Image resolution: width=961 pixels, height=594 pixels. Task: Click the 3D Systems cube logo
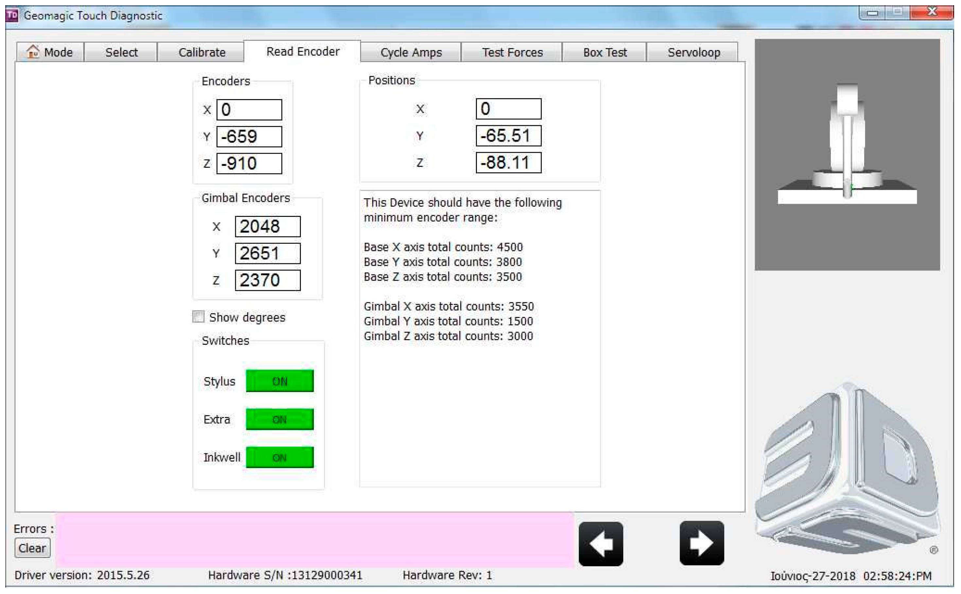pos(848,469)
